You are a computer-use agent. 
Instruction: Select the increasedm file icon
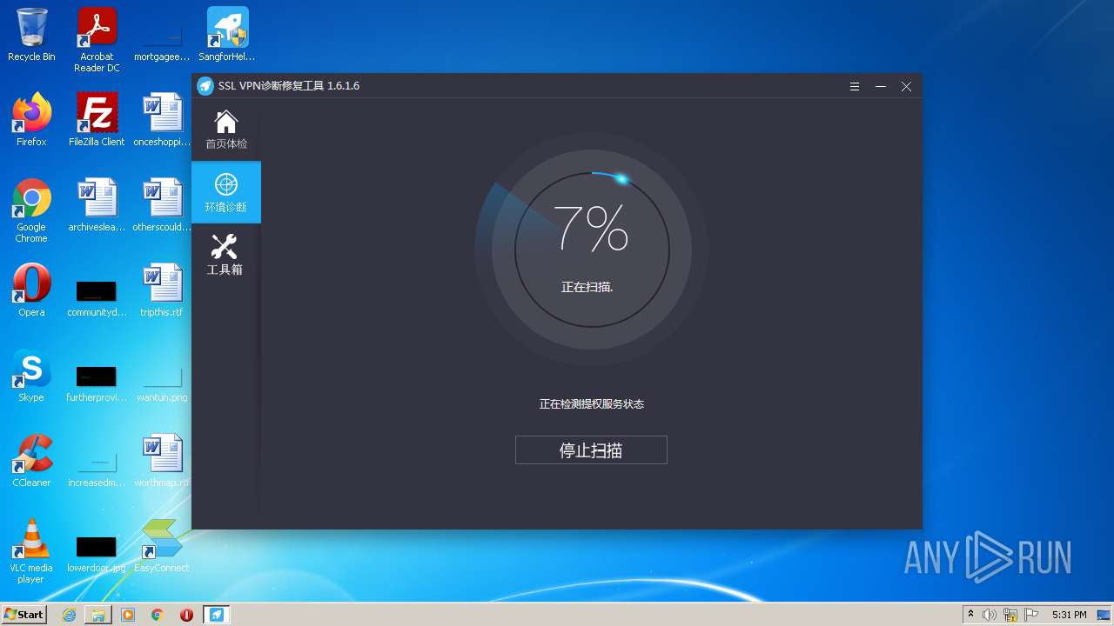(x=97, y=468)
